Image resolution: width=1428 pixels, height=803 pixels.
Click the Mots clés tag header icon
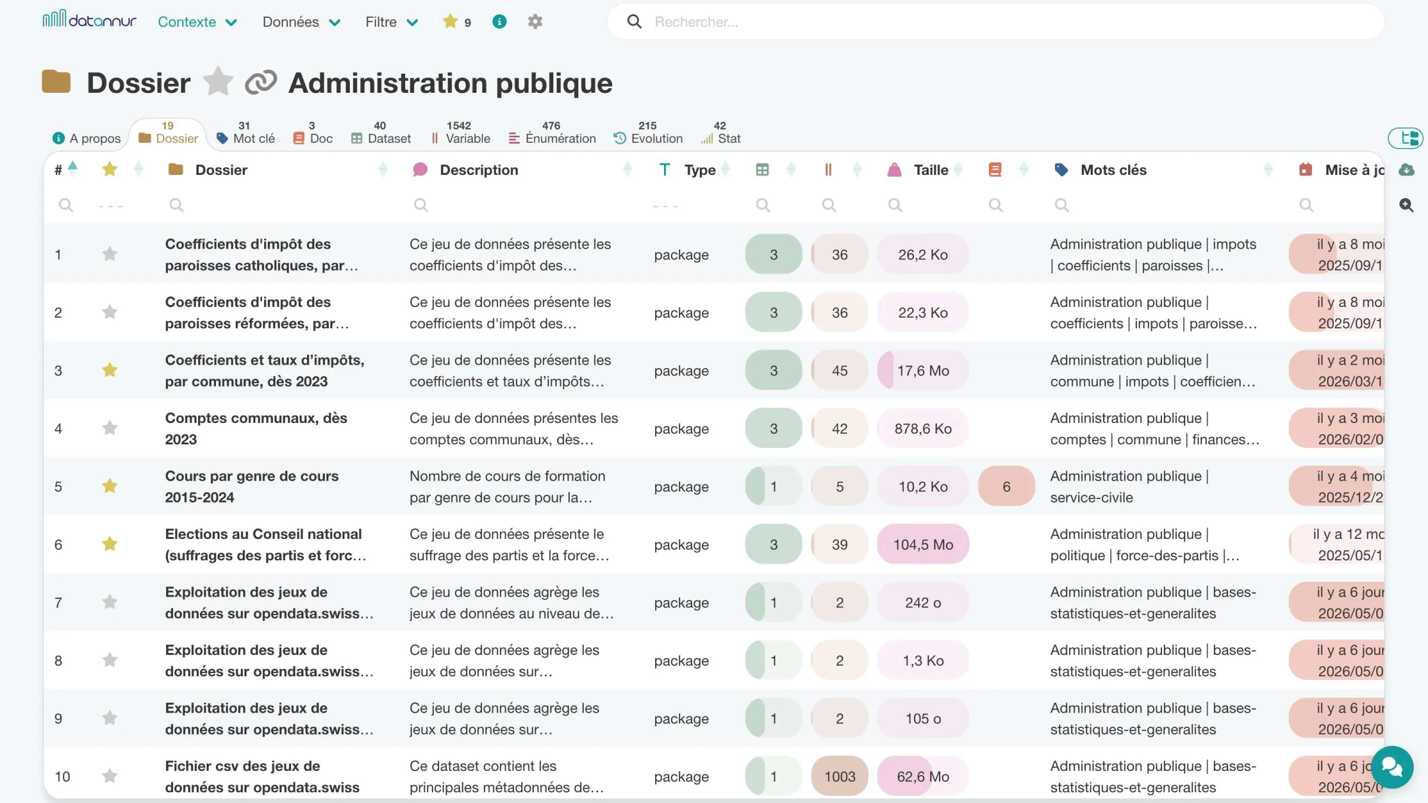tap(1061, 170)
